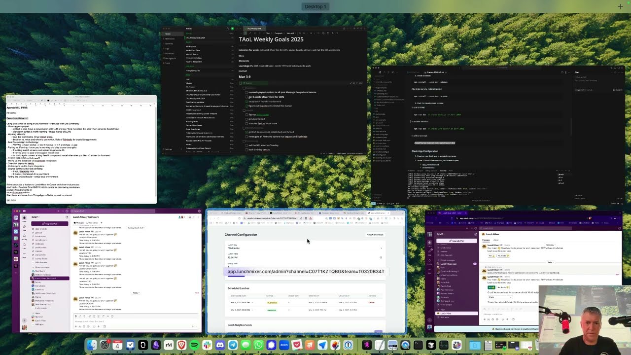Add a new desktop with plus button
Viewport: 631px width, 355px height.
click(620, 6)
